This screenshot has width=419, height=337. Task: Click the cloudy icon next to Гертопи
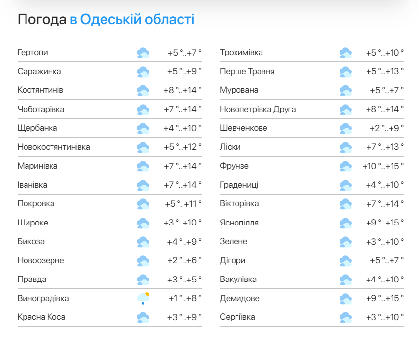(x=143, y=53)
